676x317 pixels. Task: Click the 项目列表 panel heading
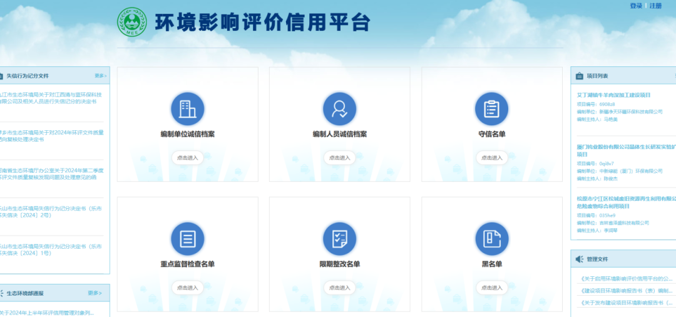[597, 76]
